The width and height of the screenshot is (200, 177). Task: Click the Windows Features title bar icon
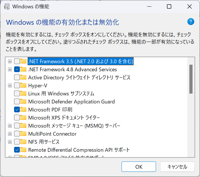pos(7,7)
